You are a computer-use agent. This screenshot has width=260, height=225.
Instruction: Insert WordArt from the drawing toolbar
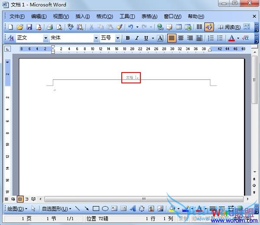click(x=133, y=208)
